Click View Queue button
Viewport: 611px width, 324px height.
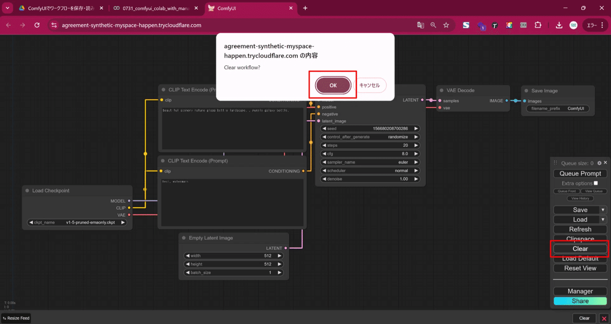[594, 191]
